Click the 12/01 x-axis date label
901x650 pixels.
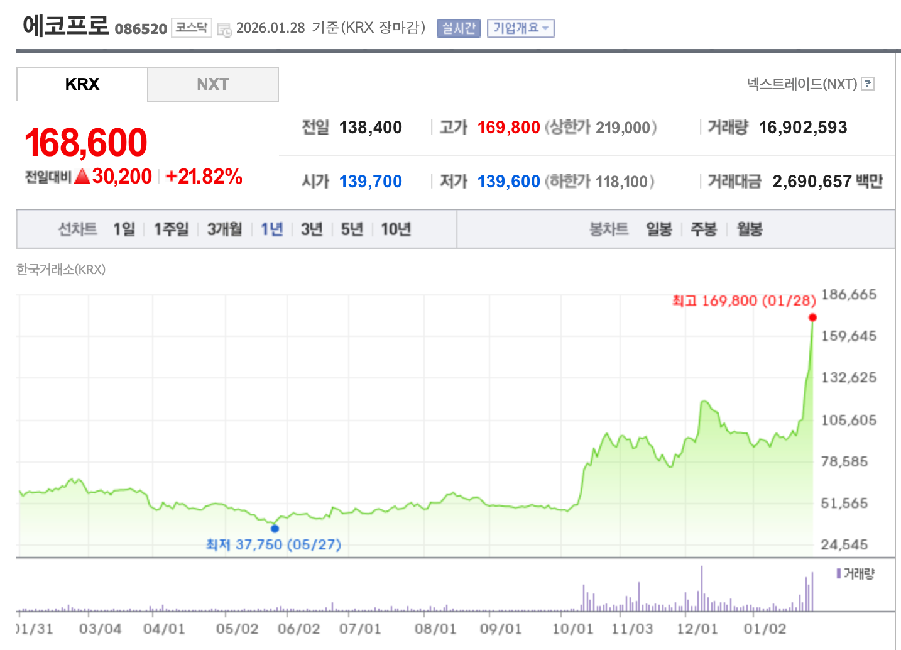click(697, 629)
